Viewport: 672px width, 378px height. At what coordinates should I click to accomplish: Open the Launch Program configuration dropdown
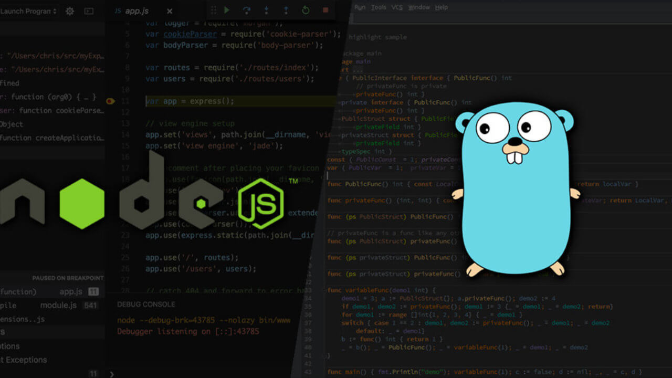(29, 11)
